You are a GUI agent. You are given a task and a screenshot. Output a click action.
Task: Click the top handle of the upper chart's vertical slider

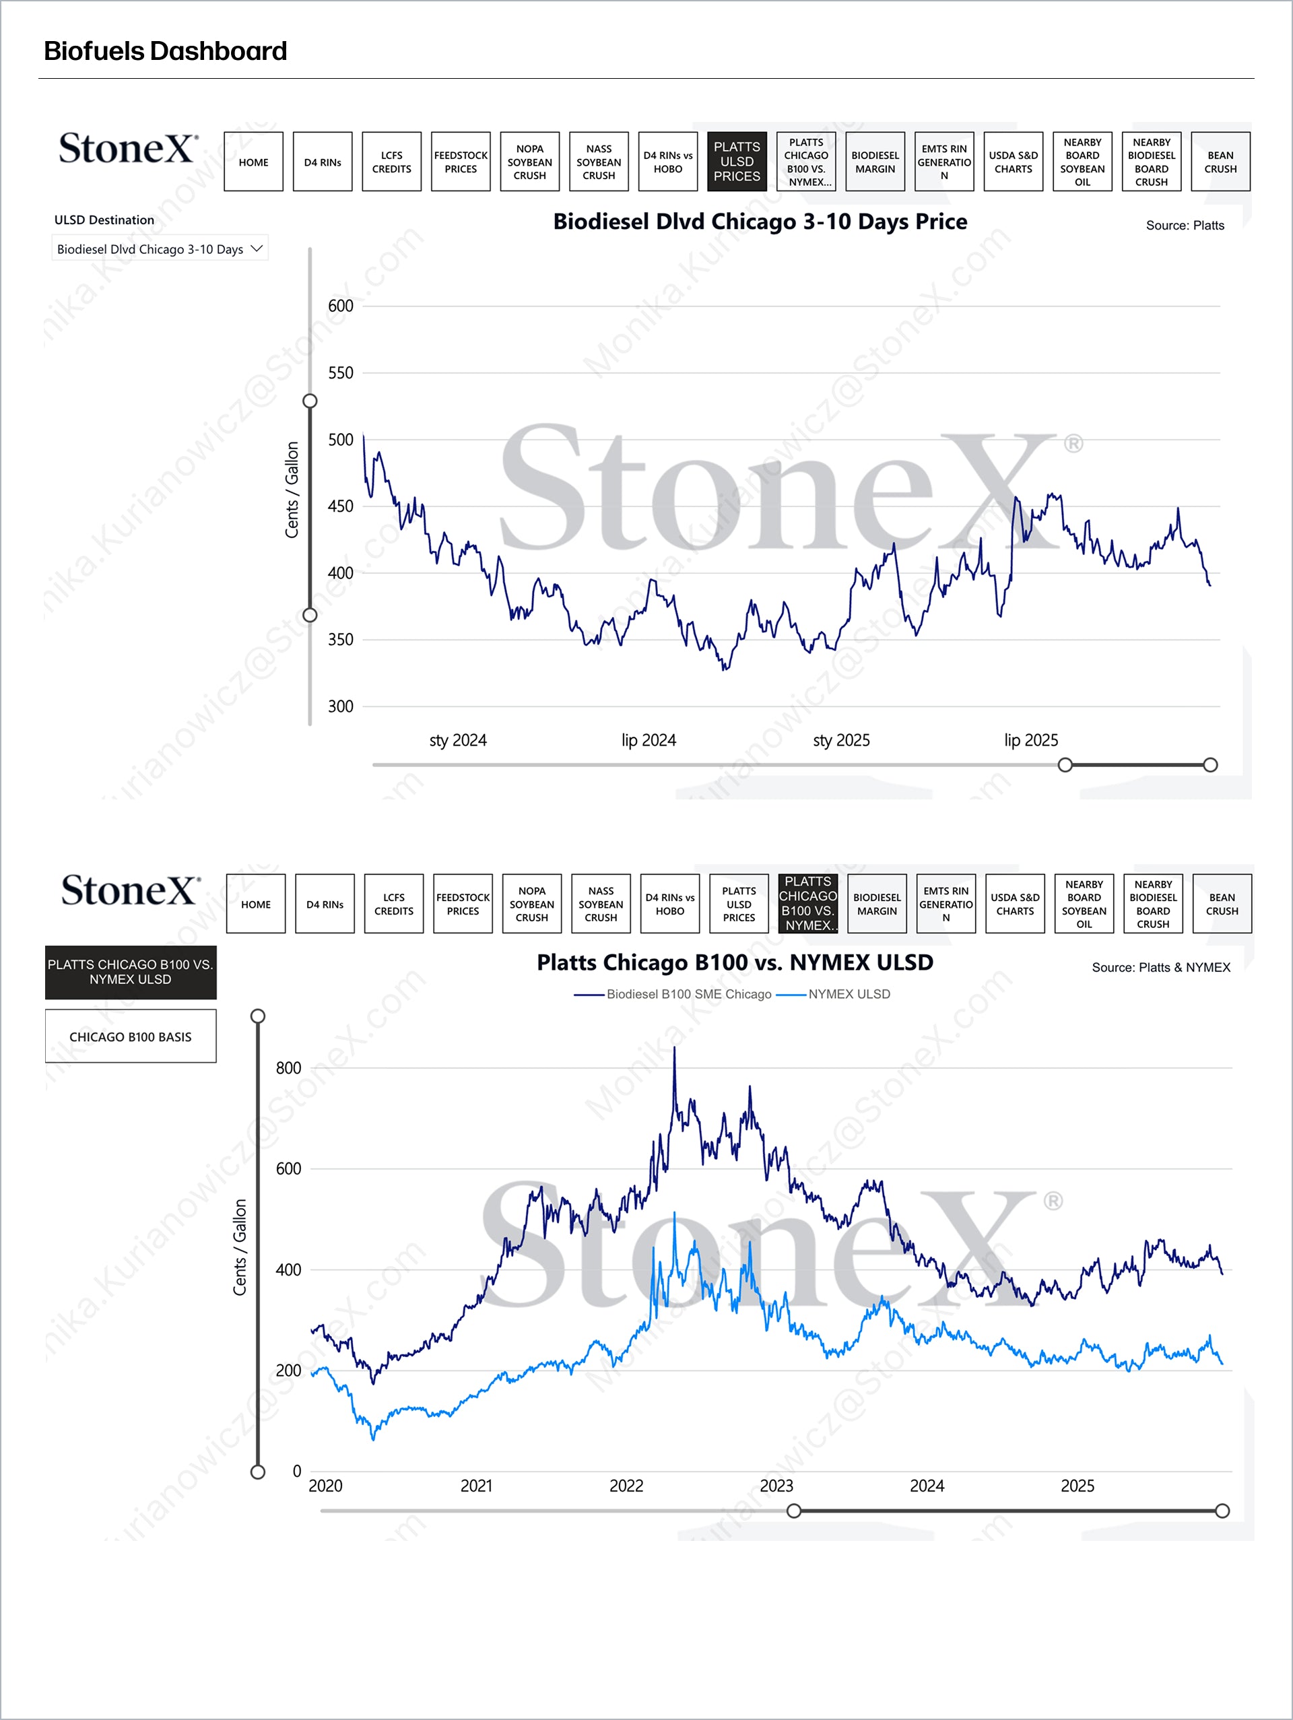point(310,401)
